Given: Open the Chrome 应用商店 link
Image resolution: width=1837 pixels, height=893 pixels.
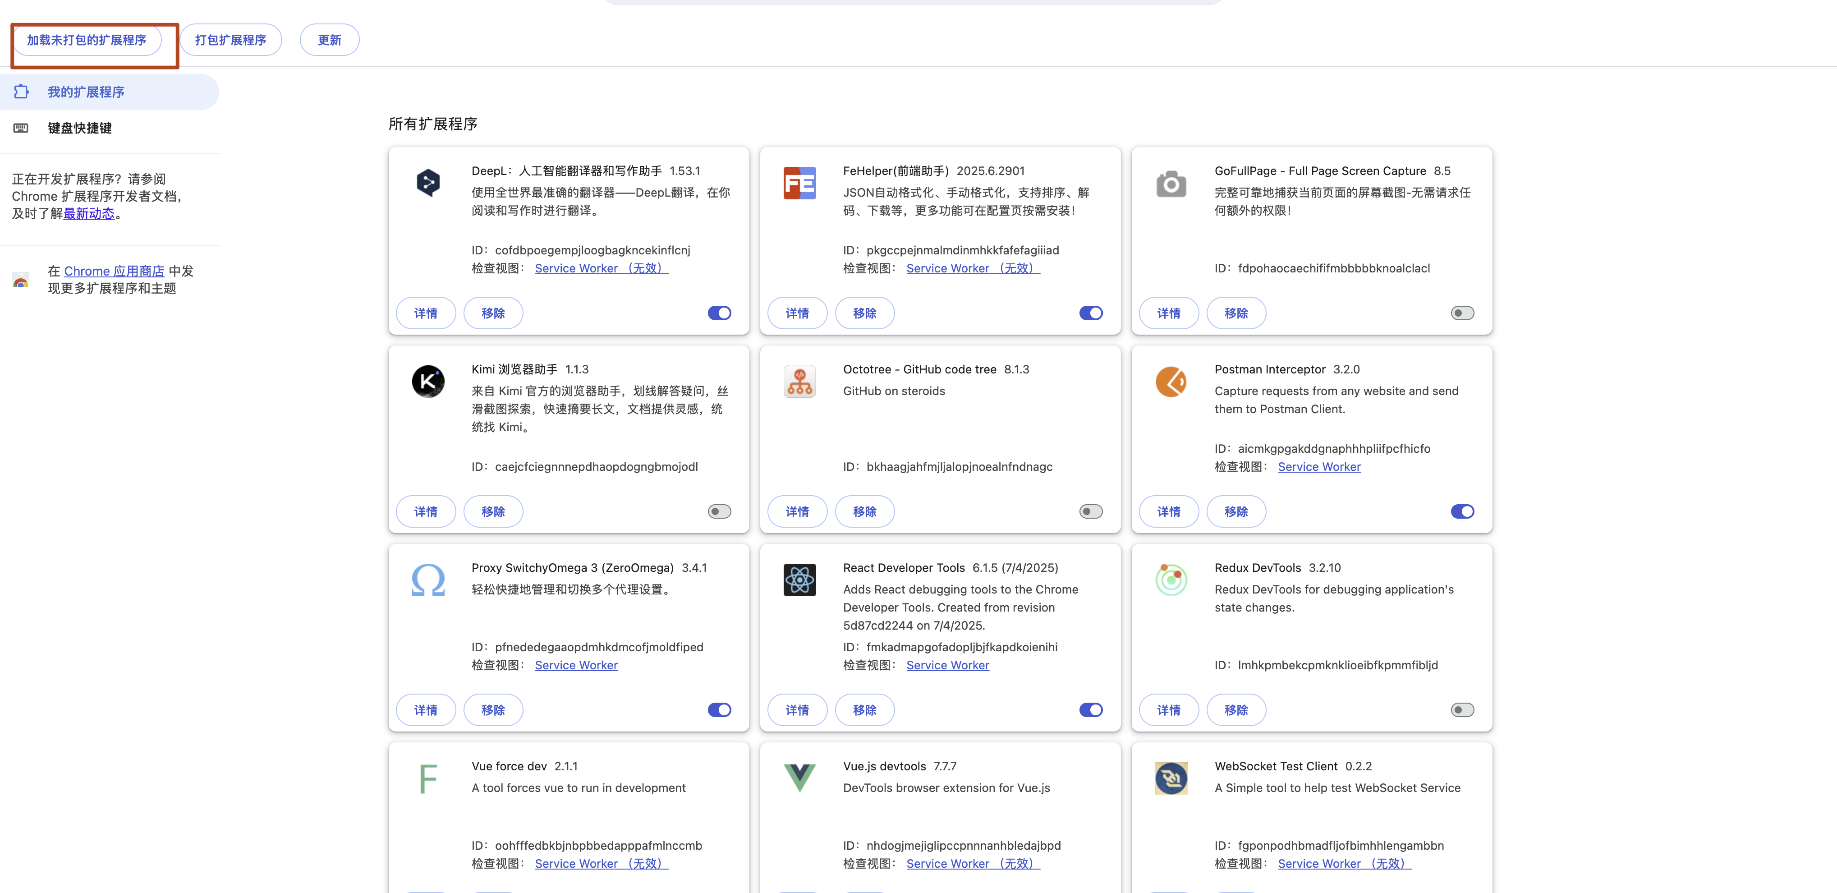Looking at the screenshot, I should 114,271.
